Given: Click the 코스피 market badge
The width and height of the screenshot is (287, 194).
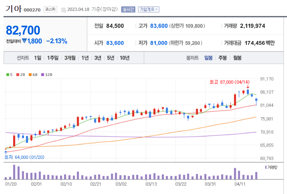Looking at the screenshot, I should 50,9.
